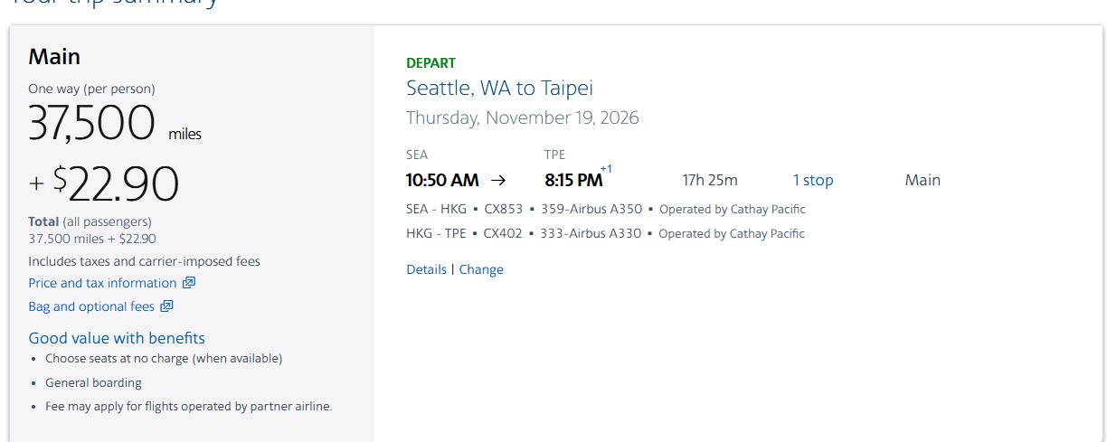Viewport: 1107px width, 442px height.
Task: Click the Good value with benefits heading
Action: 117,338
